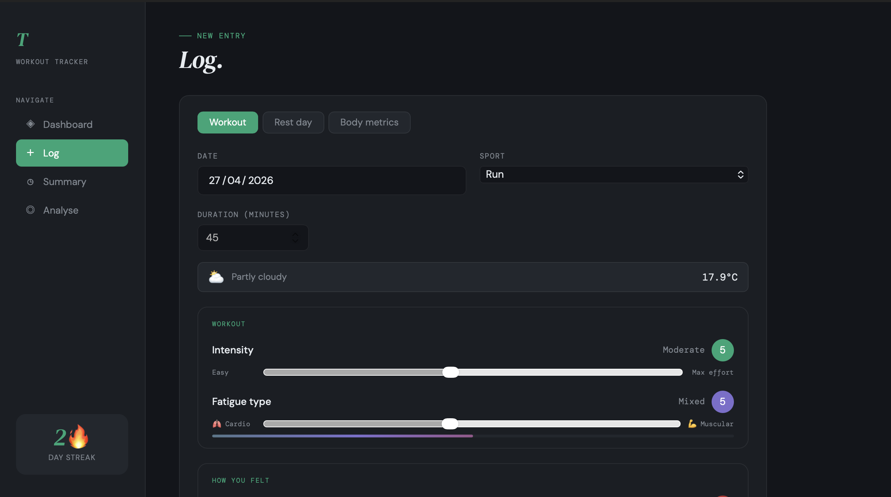Click the fire streak icon
The height and width of the screenshot is (497, 891).
tap(79, 436)
